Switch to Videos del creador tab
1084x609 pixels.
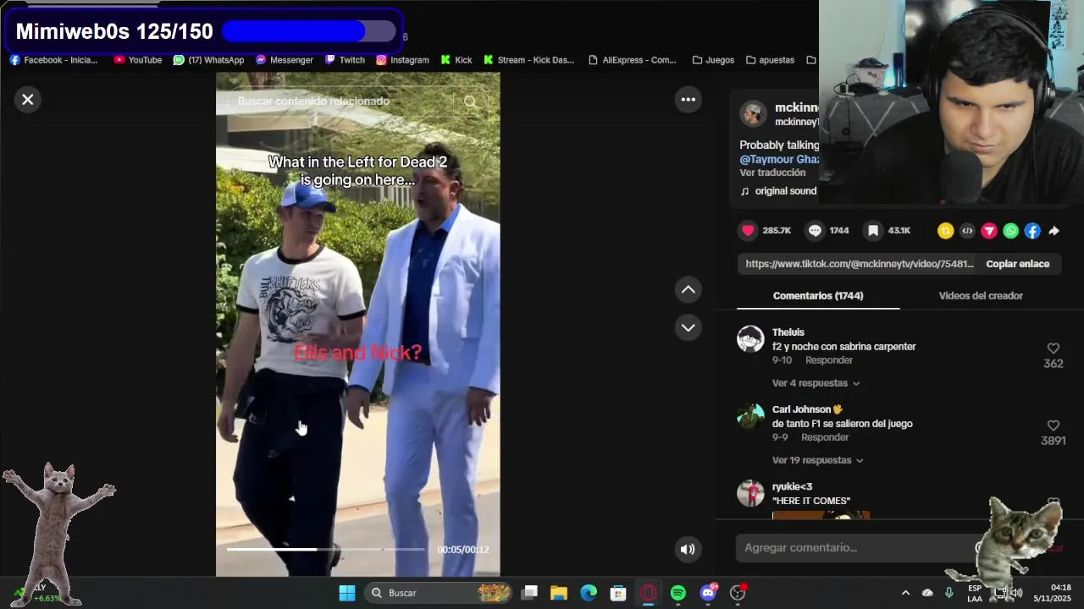click(x=981, y=296)
